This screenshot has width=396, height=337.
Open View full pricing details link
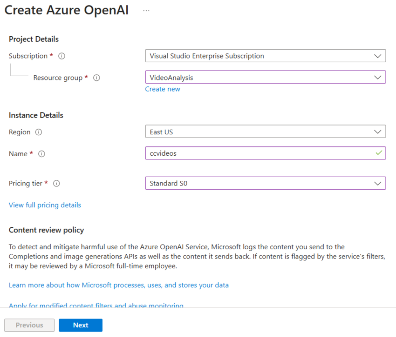[x=45, y=205]
